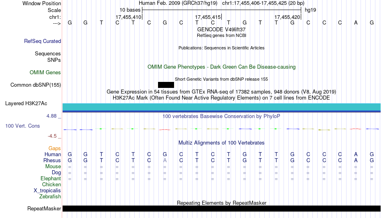Click the RepeatMasker track label
Viewport: 381px width, 218px height.
pos(44,208)
